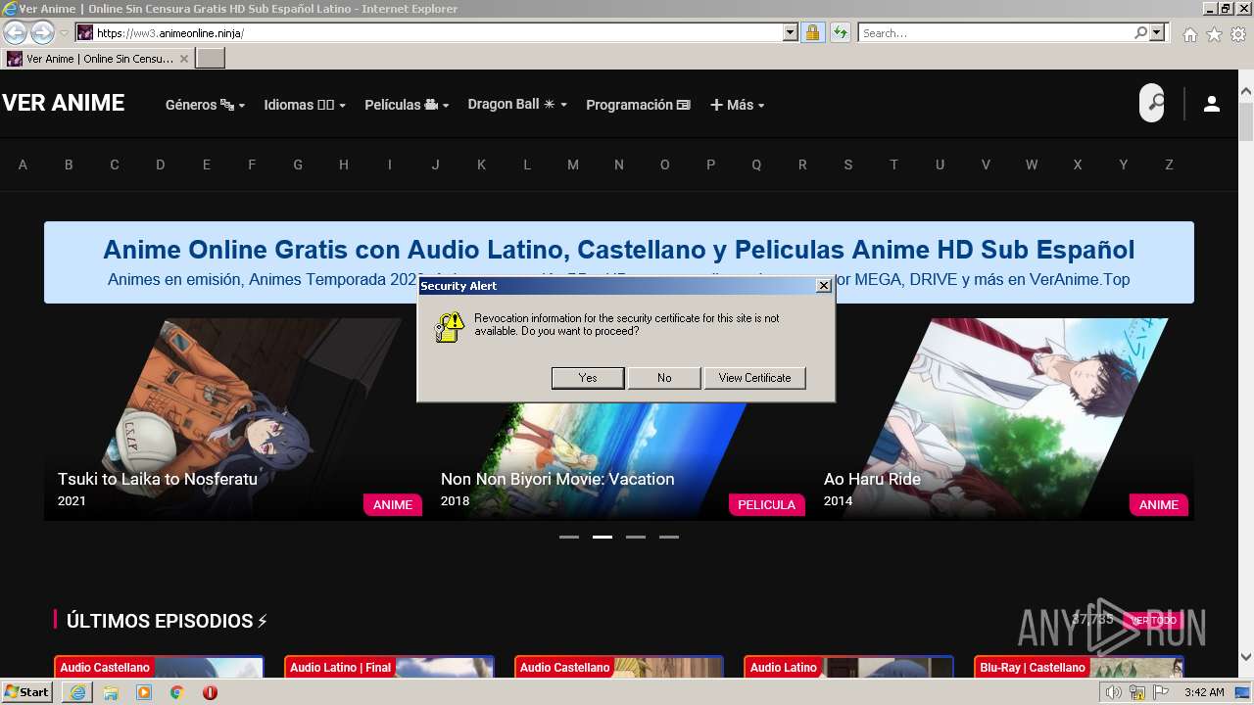Open the Opera taskbar icon
This screenshot has width=1254, height=705.
point(210,692)
